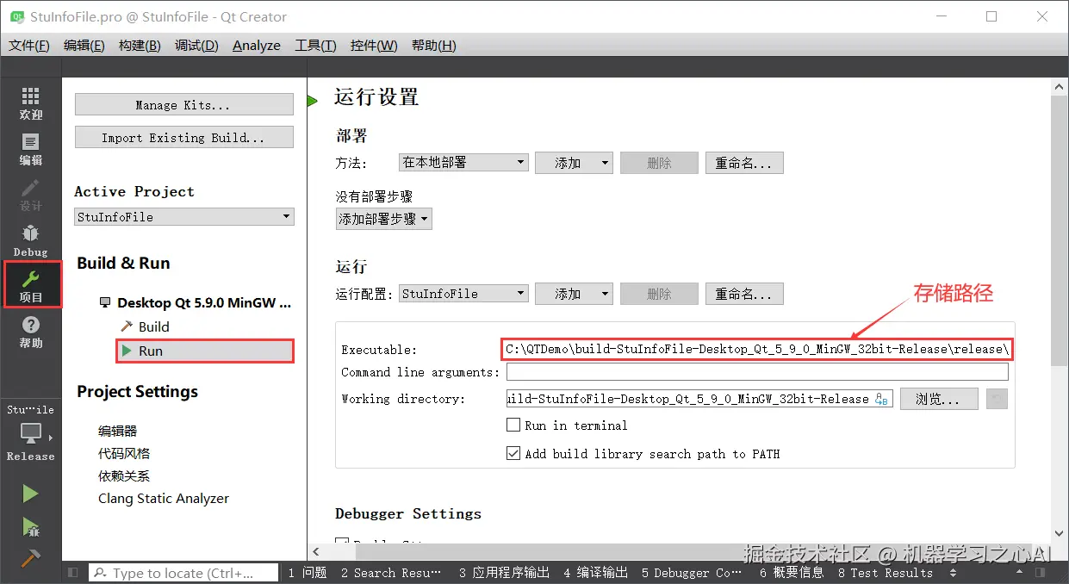Viewport: 1069px width, 584px height.
Task: Select the 项目 (Projects) wrench mode
Action: pyautogui.click(x=30, y=286)
